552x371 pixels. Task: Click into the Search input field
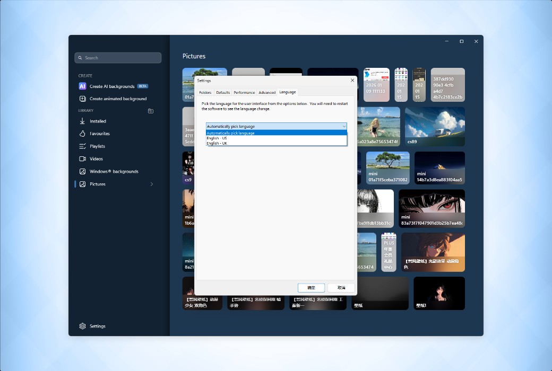[118, 58]
